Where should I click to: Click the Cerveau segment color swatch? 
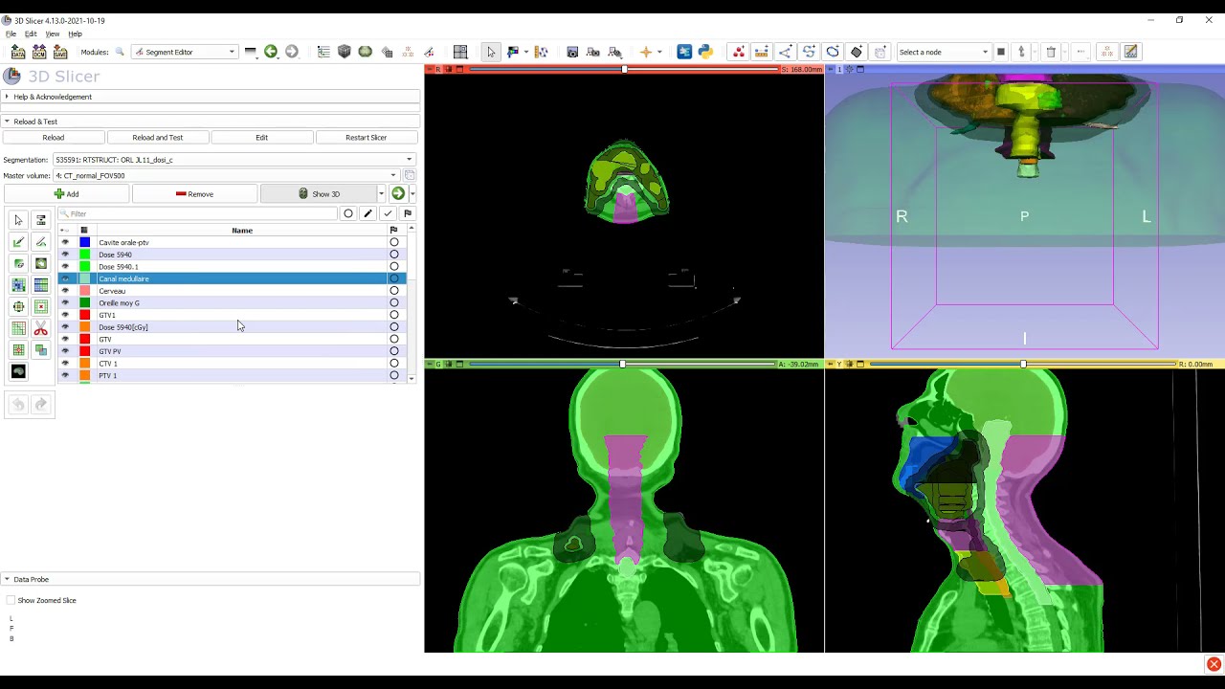(x=84, y=291)
